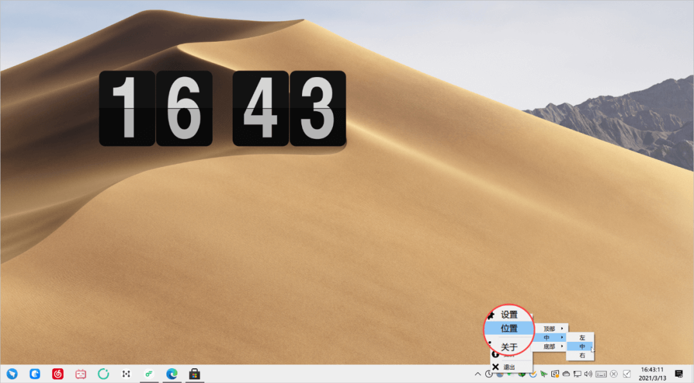Open the OneDrive cloud tray icon
The image size is (694, 383).
(x=566, y=374)
